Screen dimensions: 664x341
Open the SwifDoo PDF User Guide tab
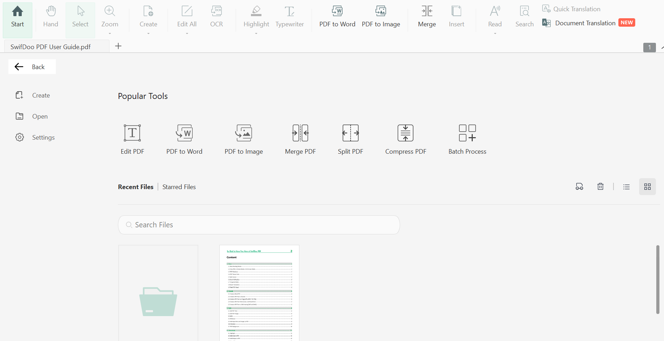tap(51, 46)
